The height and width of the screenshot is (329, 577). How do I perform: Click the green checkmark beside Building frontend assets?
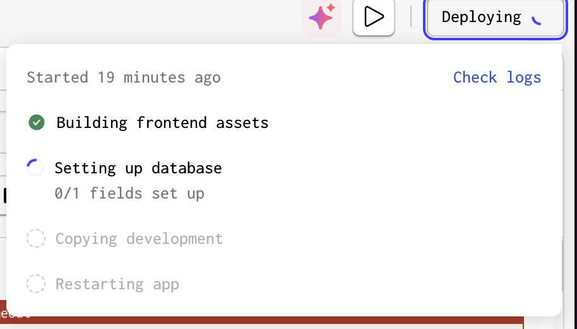point(37,122)
